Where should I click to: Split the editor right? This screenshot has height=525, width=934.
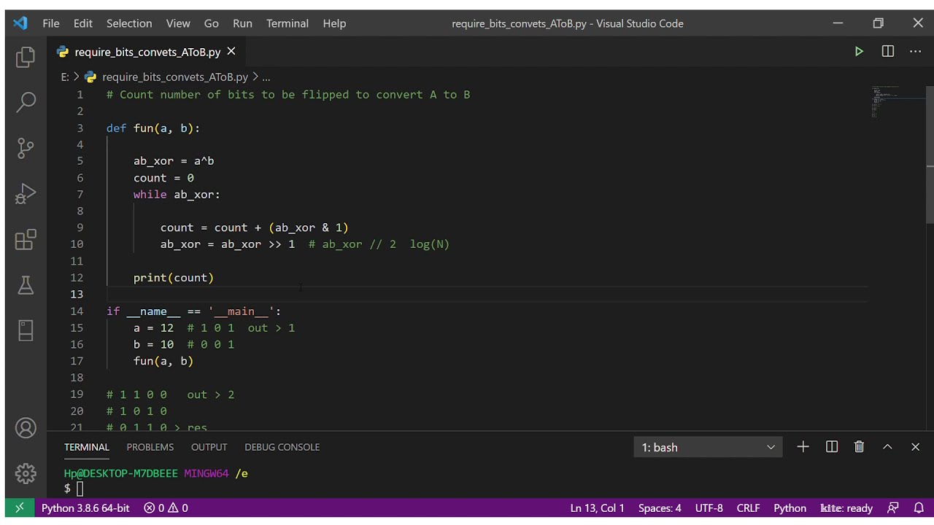(887, 52)
